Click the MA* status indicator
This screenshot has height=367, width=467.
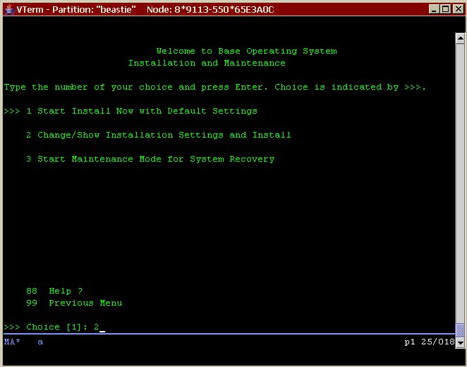point(12,342)
